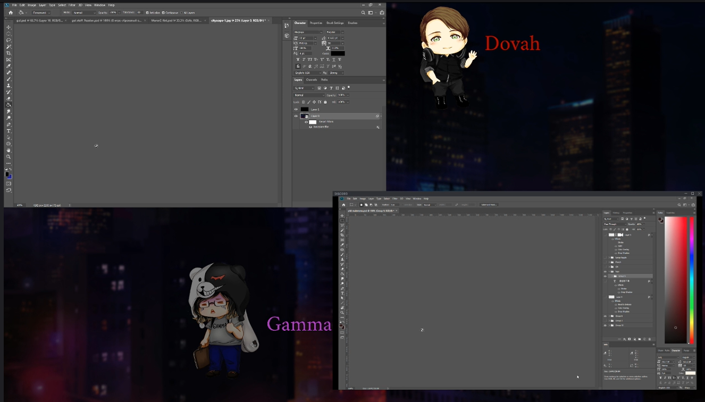Screen dimensions: 705x402
Task: Switch to the Brush Settings tab
Action: click(x=335, y=23)
